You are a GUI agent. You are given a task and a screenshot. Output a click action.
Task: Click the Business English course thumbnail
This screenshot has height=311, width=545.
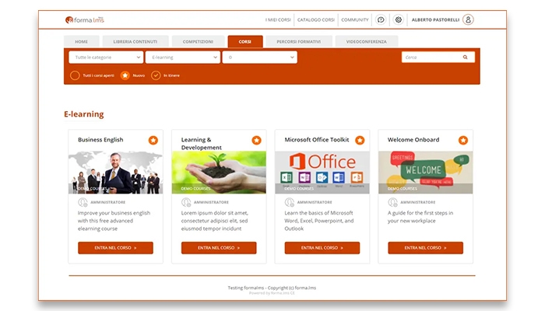coord(115,172)
